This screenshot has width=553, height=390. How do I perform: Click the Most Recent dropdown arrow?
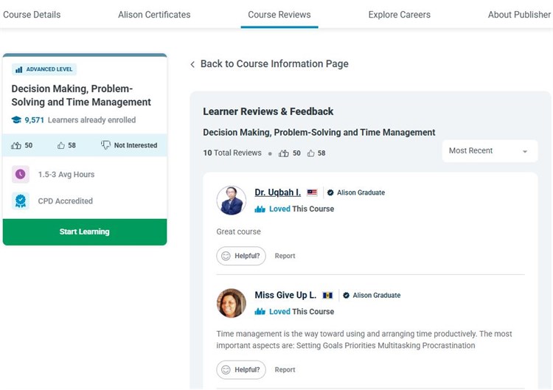(x=525, y=151)
